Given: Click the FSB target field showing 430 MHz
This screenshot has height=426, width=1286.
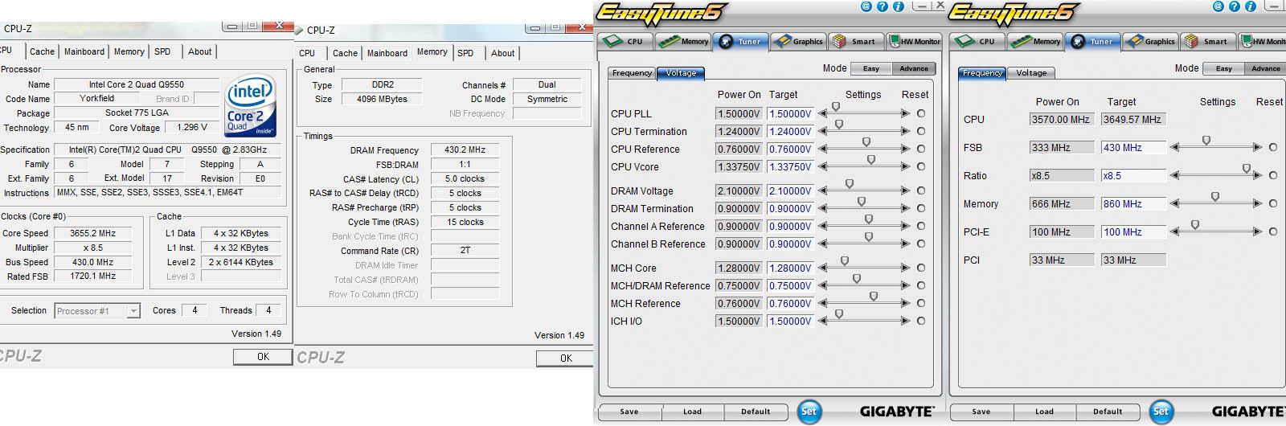Looking at the screenshot, I should [x=1133, y=148].
